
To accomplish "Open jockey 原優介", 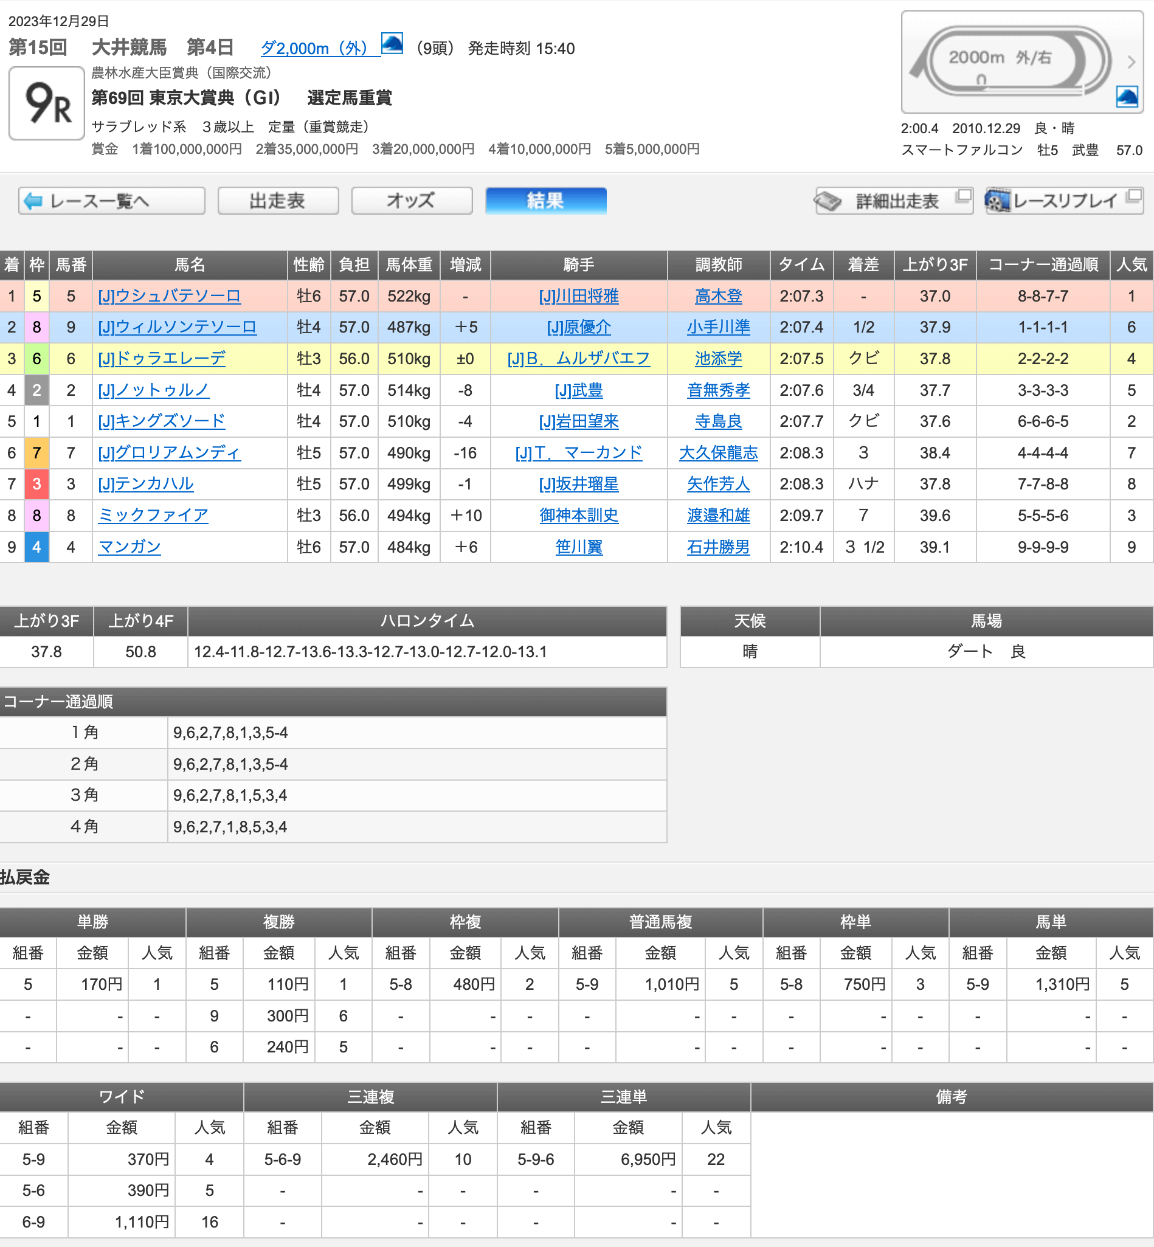I will (579, 327).
